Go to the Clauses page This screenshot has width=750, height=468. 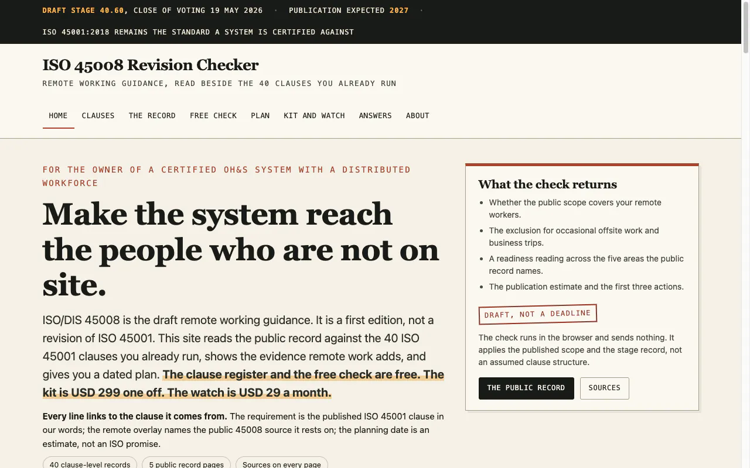(98, 116)
